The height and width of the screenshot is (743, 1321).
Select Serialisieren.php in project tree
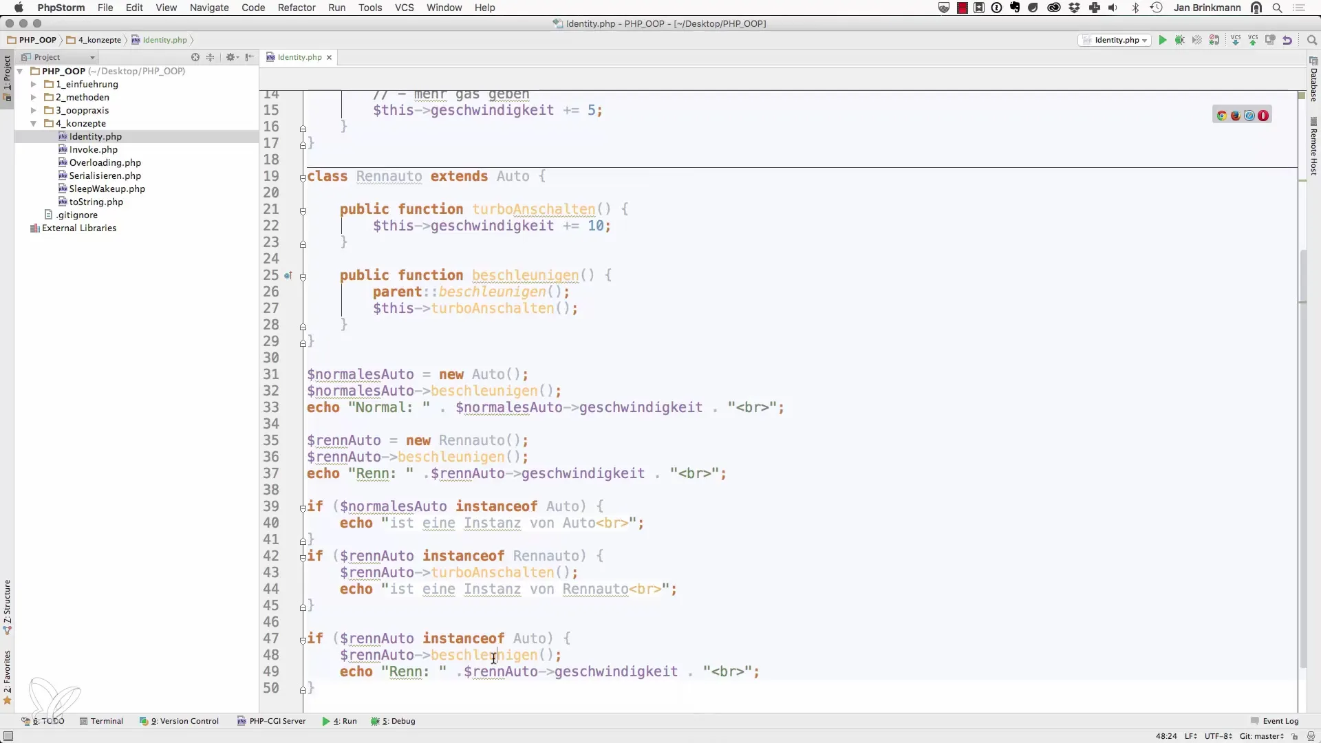(105, 175)
